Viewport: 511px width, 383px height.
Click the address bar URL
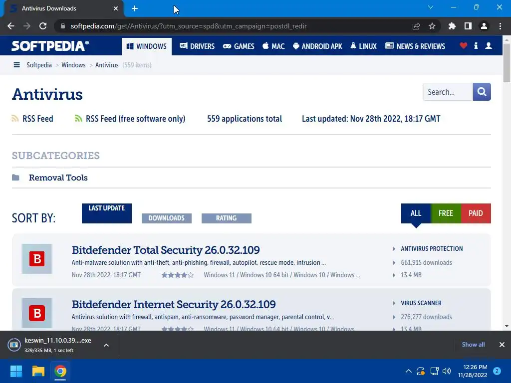188,26
